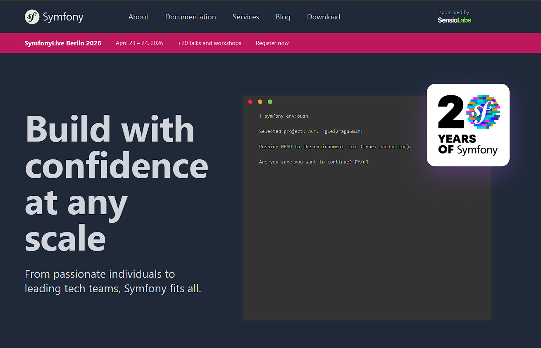This screenshot has height=348, width=541.
Task: Open the Documentation menu
Action: 191,17
